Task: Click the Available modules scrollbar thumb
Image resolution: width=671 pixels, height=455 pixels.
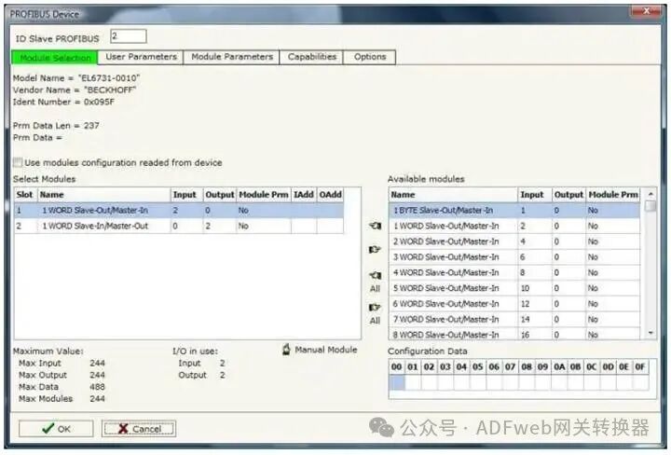Action: pos(650,206)
